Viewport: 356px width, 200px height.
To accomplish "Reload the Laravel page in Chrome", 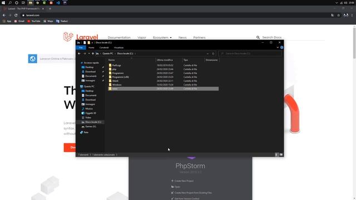I will pyautogui.click(x=16, y=15).
